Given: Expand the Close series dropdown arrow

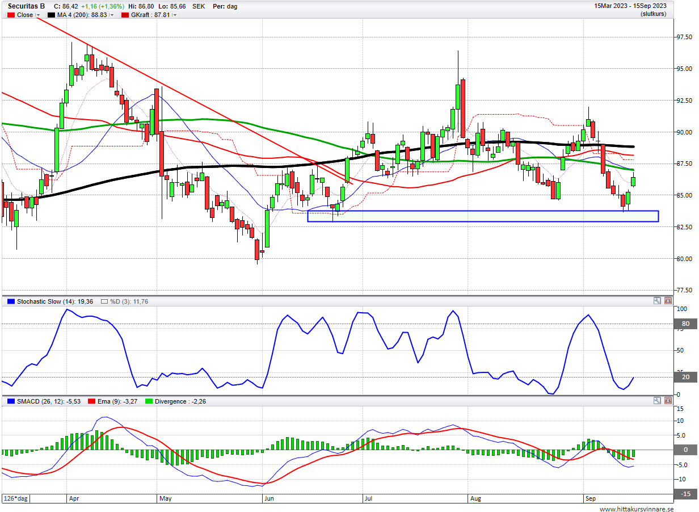Looking at the screenshot, I should [x=38, y=15].
